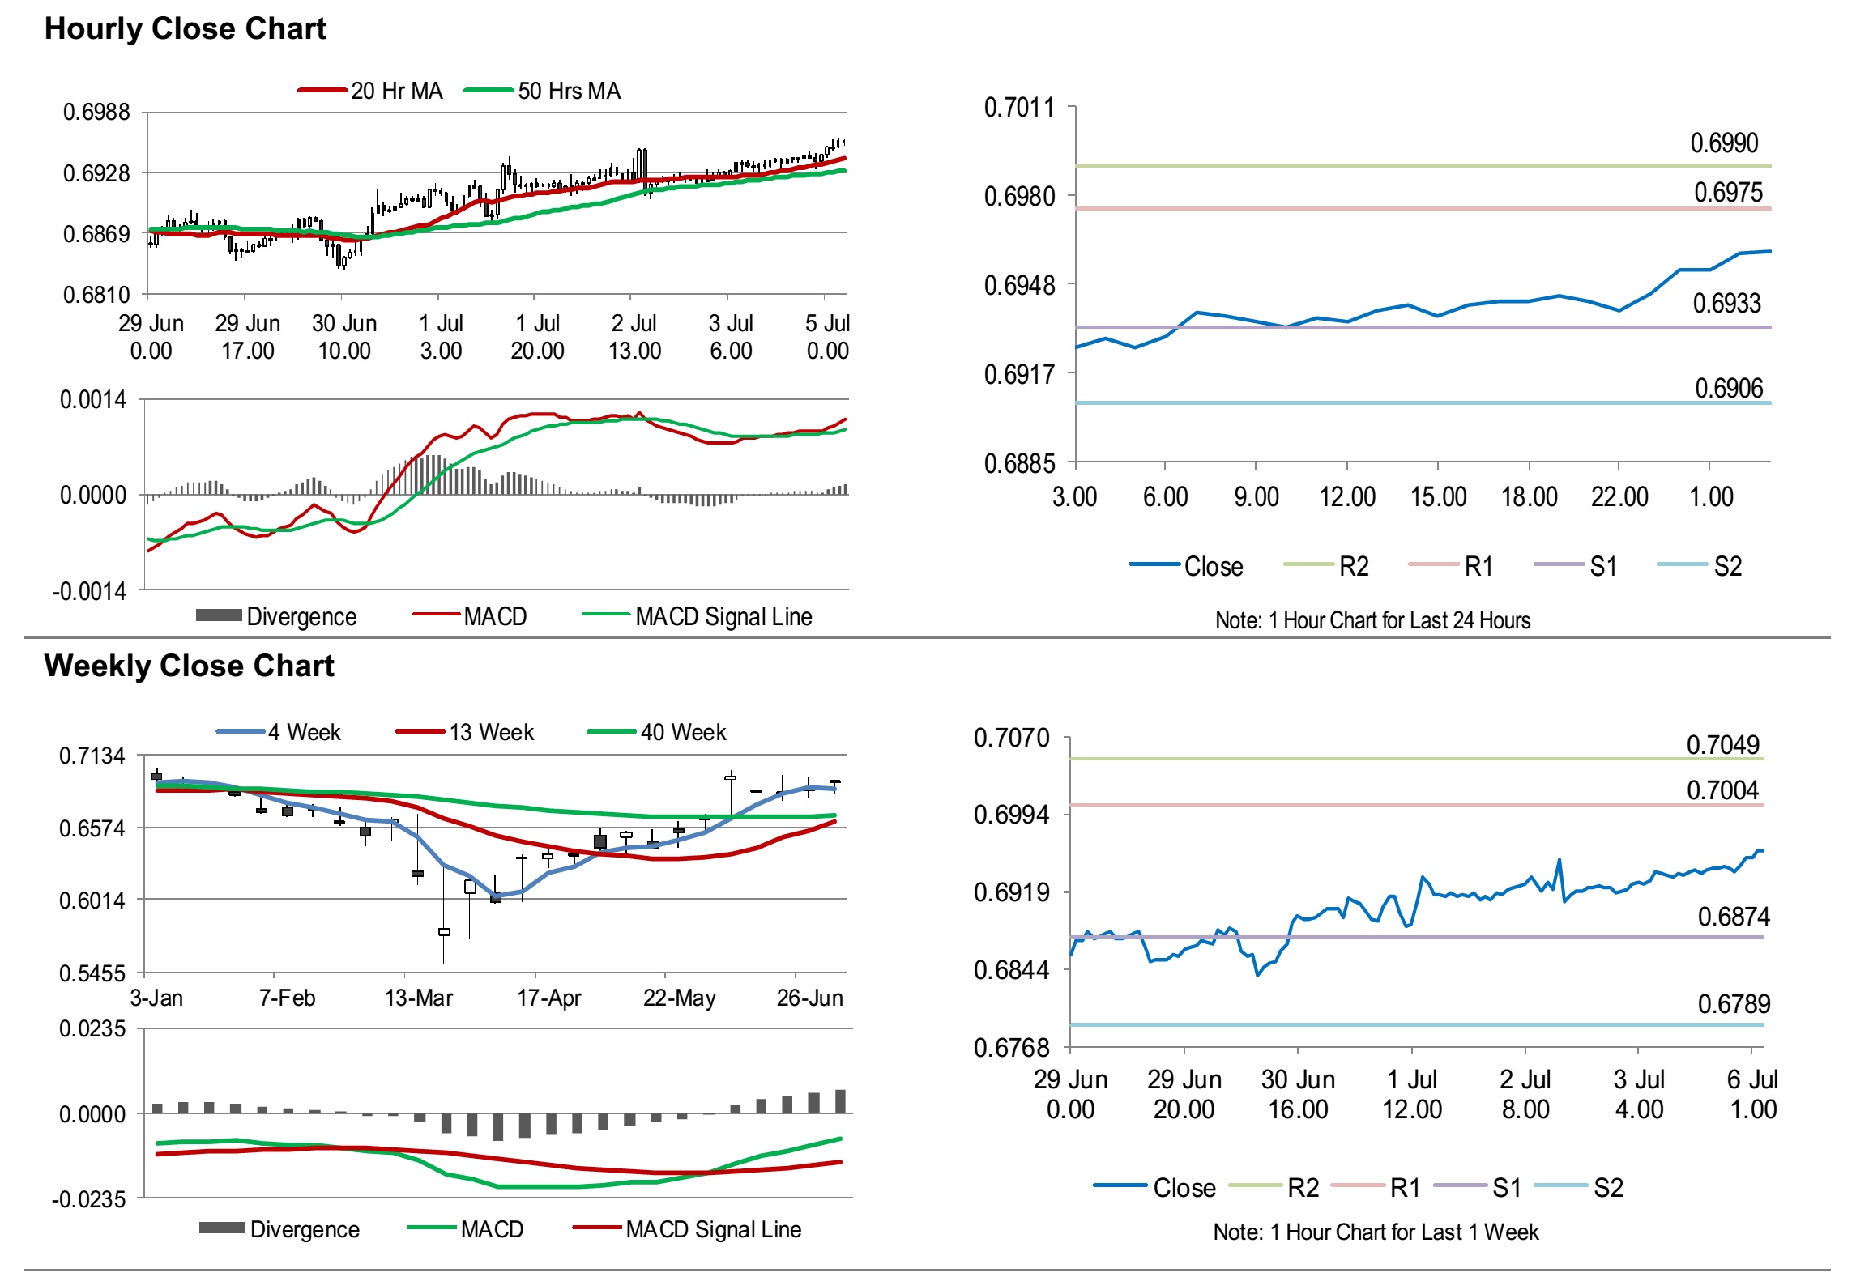Click the Close legend in the 24-hour chart
This screenshot has height=1277, width=1856.
click(x=1212, y=566)
